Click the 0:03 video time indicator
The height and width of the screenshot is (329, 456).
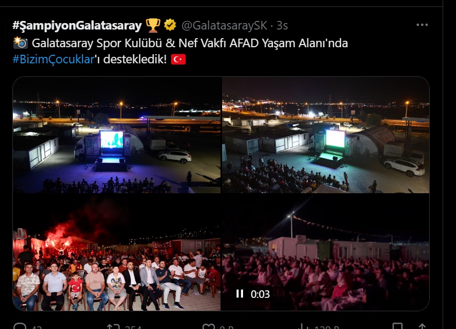click(x=260, y=294)
